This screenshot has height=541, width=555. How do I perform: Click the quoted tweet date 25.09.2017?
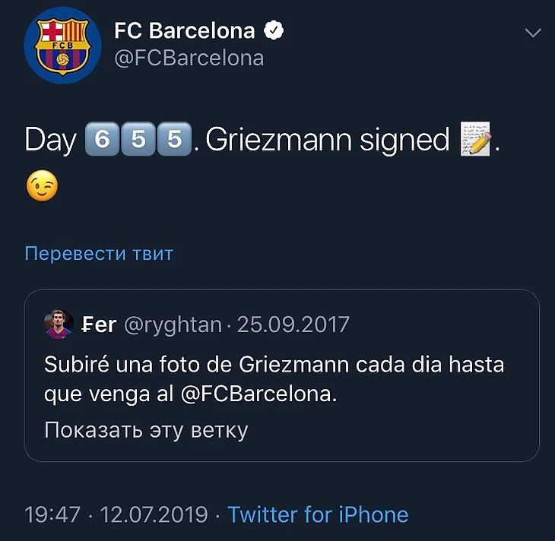(x=293, y=325)
